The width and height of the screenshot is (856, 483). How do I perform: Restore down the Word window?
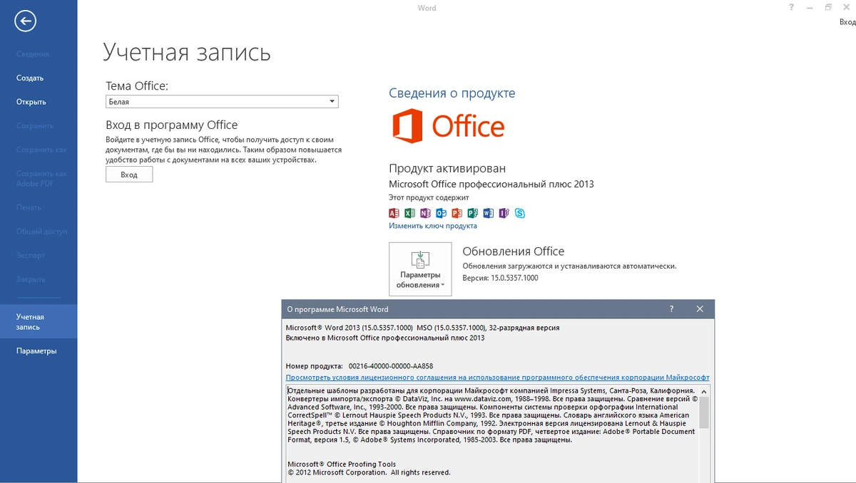[828, 7]
